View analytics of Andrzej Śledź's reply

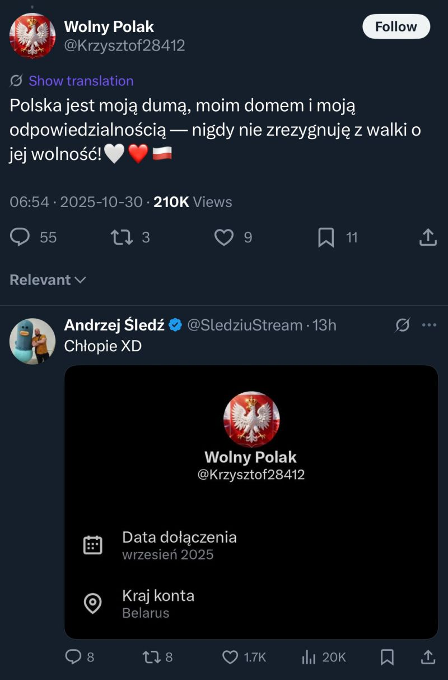(309, 657)
